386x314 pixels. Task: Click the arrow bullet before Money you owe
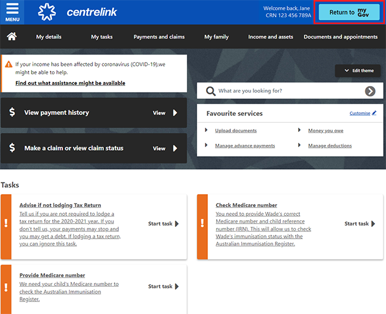(299, 129)
